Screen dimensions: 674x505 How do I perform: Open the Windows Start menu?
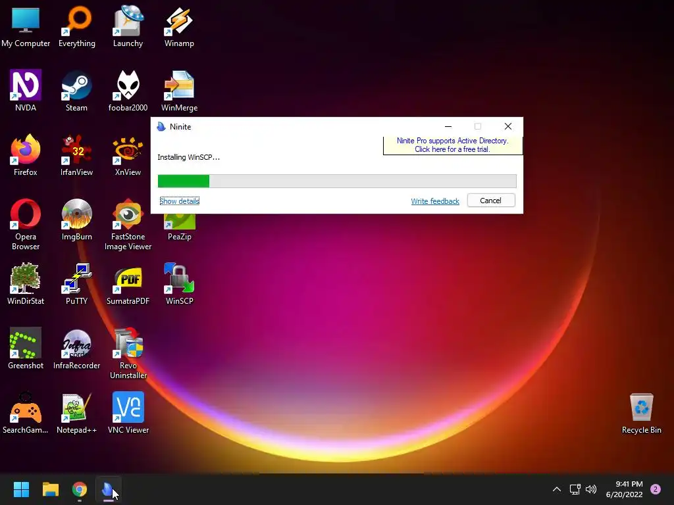click(x=21, y=489)
